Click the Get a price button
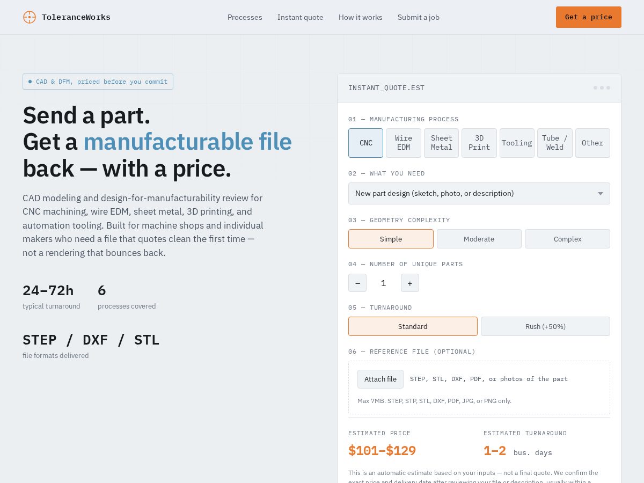This screenshot has width=644, height=483. coord(589,17)
